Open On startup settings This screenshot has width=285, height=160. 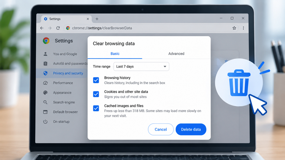61,122
